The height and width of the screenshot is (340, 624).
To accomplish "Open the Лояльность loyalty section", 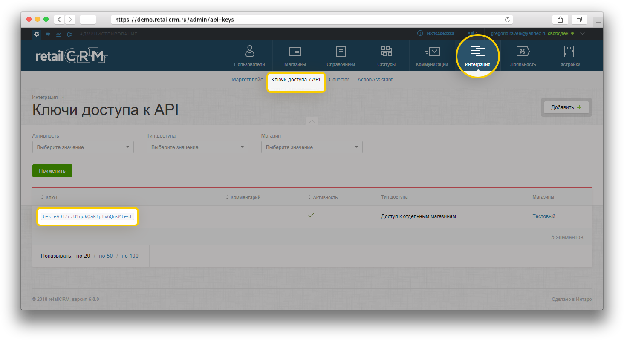I will (x=523, y=56).
